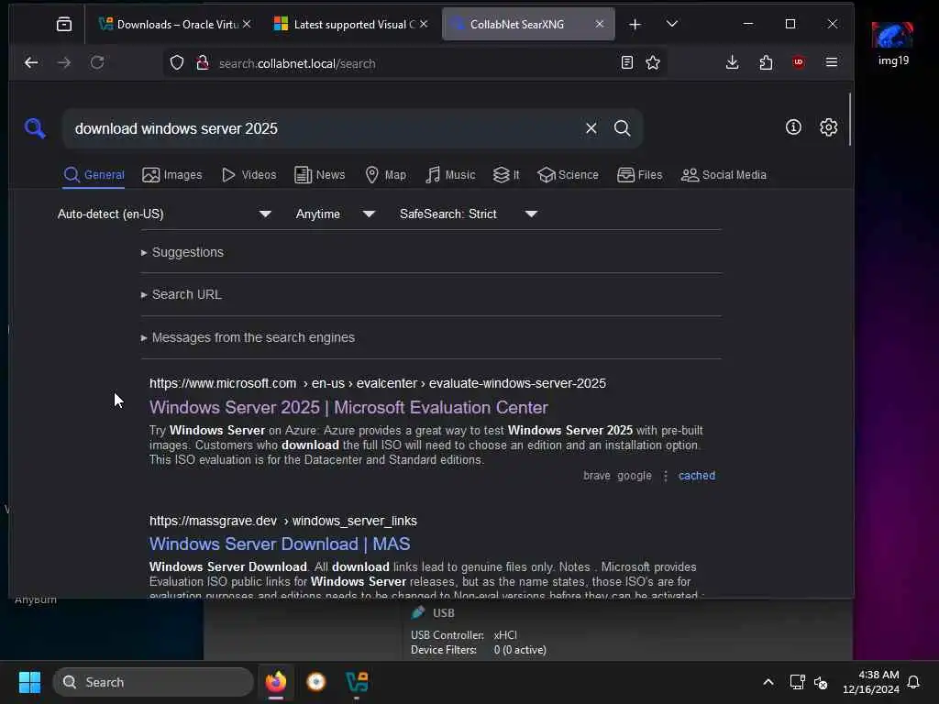Open microsoft.com result URL line

point(377,383)
